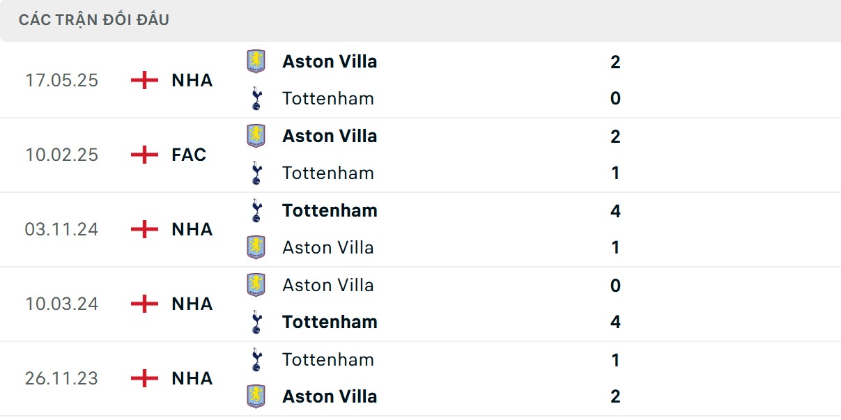Viewport: 841px width, 420px height.
Task: Select the NHA label in the 10.03.24 row
Action: [x=193, y=304]
